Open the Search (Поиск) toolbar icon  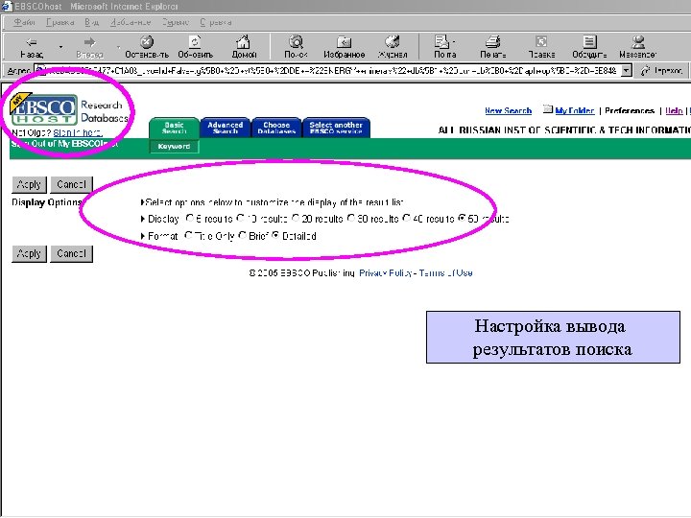pos(296,42)
